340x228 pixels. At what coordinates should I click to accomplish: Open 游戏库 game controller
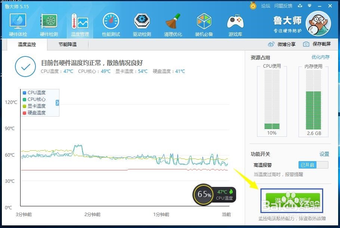point(235,25)
